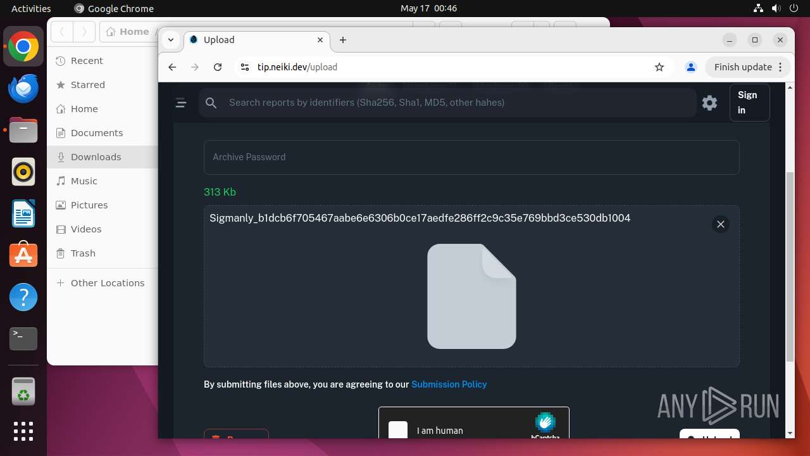Open power icon in system tray
The image size is (810, 456).
click(794, 8)
